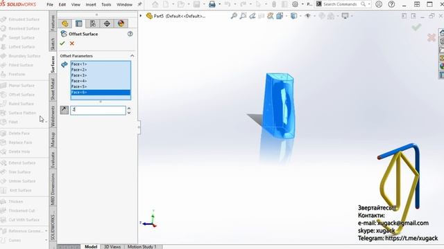Open the Sheet Metal command tab

[53, 89]
